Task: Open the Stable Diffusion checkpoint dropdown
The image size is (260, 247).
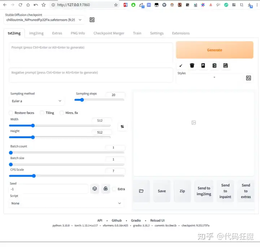Action: point(44,20)
